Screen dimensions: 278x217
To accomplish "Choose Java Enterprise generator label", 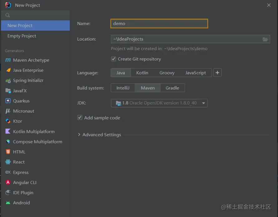I will [28, 70].
